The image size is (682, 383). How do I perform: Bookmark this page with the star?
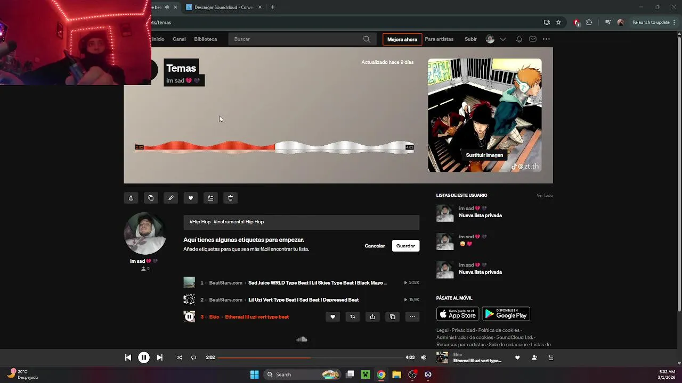tap(558, 22)
